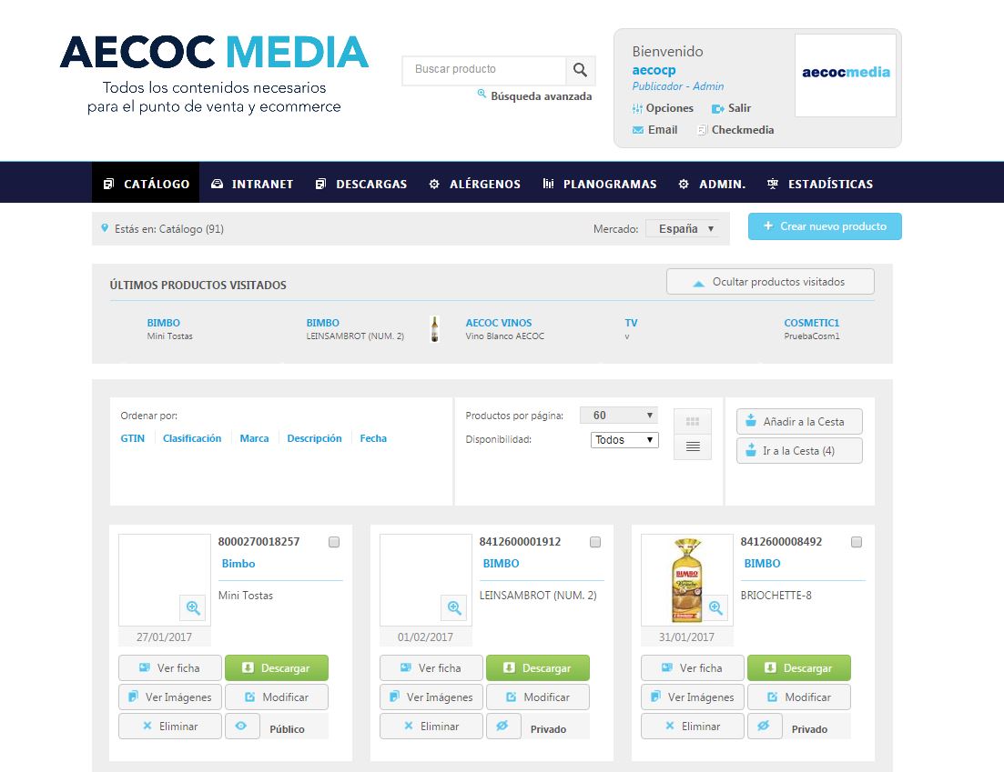1004x772 pixels.
Task: Open Ver Imágenes for BRIOCHETTE-8
Action: coord(693,697)
